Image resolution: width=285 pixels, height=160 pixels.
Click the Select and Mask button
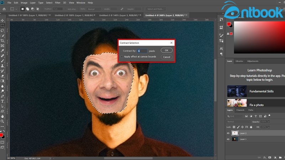tap(155, 9)
